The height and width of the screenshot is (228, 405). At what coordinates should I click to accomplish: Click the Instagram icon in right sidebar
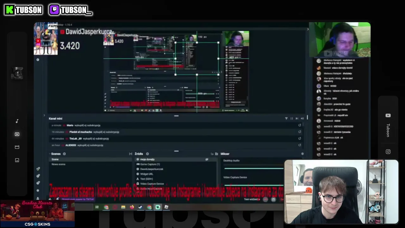[388, 152]
